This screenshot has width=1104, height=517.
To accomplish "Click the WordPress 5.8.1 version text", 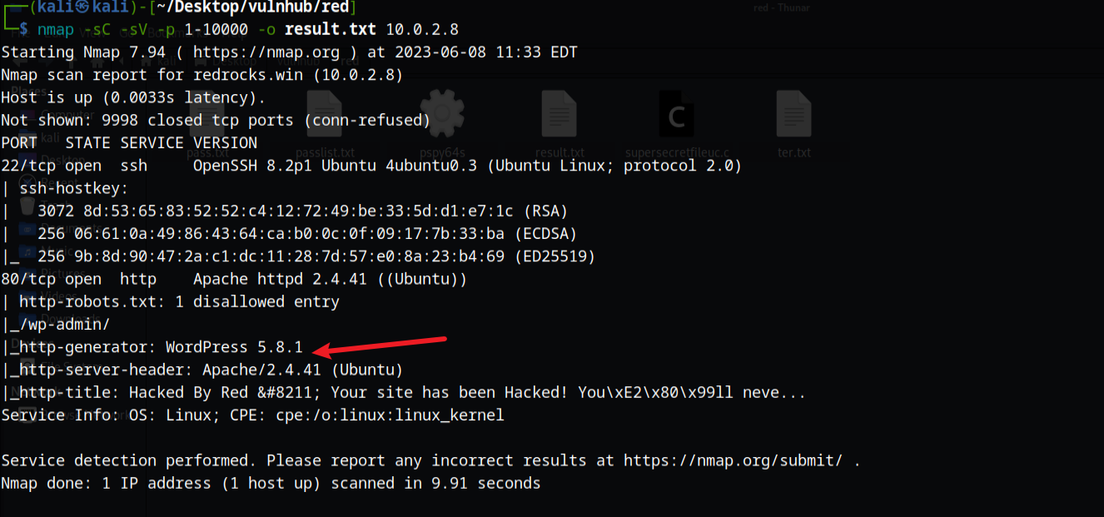I will [234, 347].
